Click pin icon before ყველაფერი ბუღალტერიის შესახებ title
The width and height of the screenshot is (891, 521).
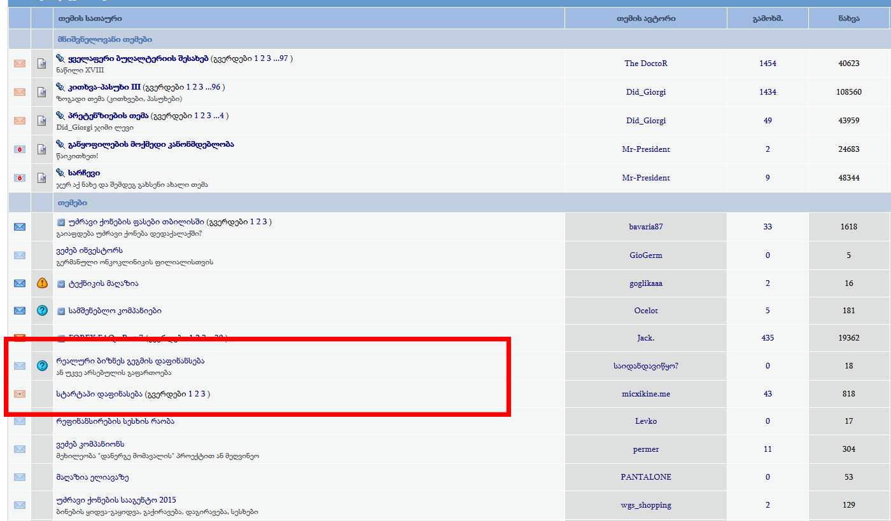tap(60, 58)
